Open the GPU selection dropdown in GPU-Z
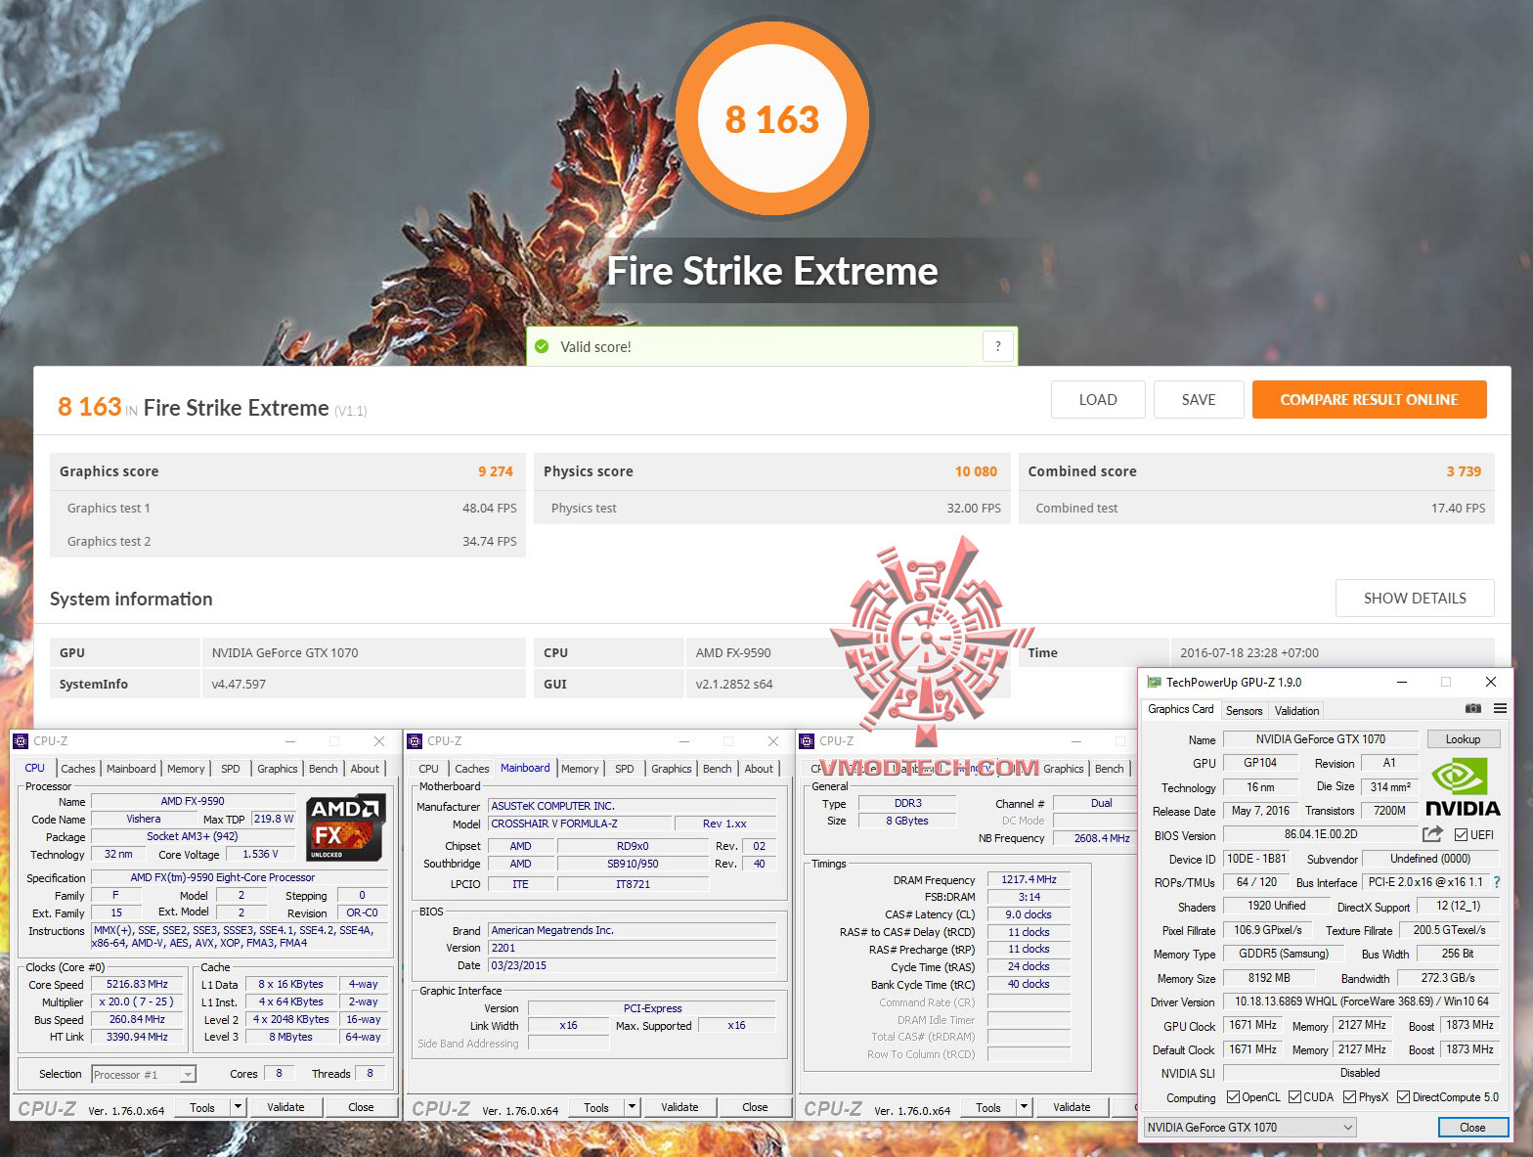 tap(1250, 1127)
